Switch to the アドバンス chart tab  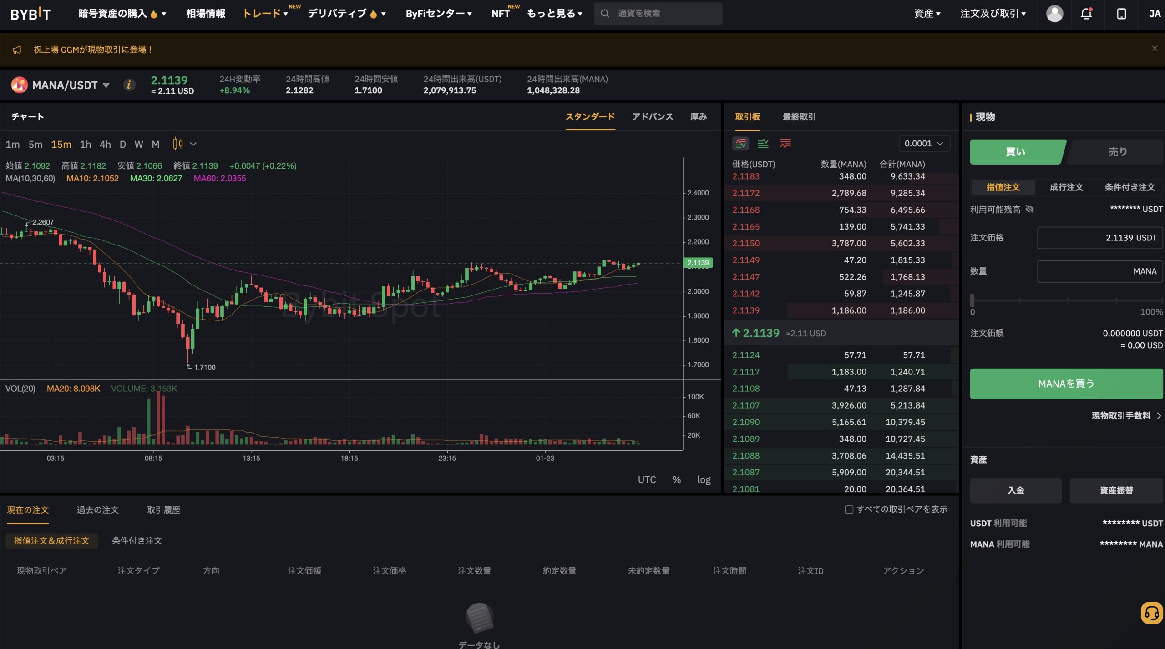click(653, 117)
